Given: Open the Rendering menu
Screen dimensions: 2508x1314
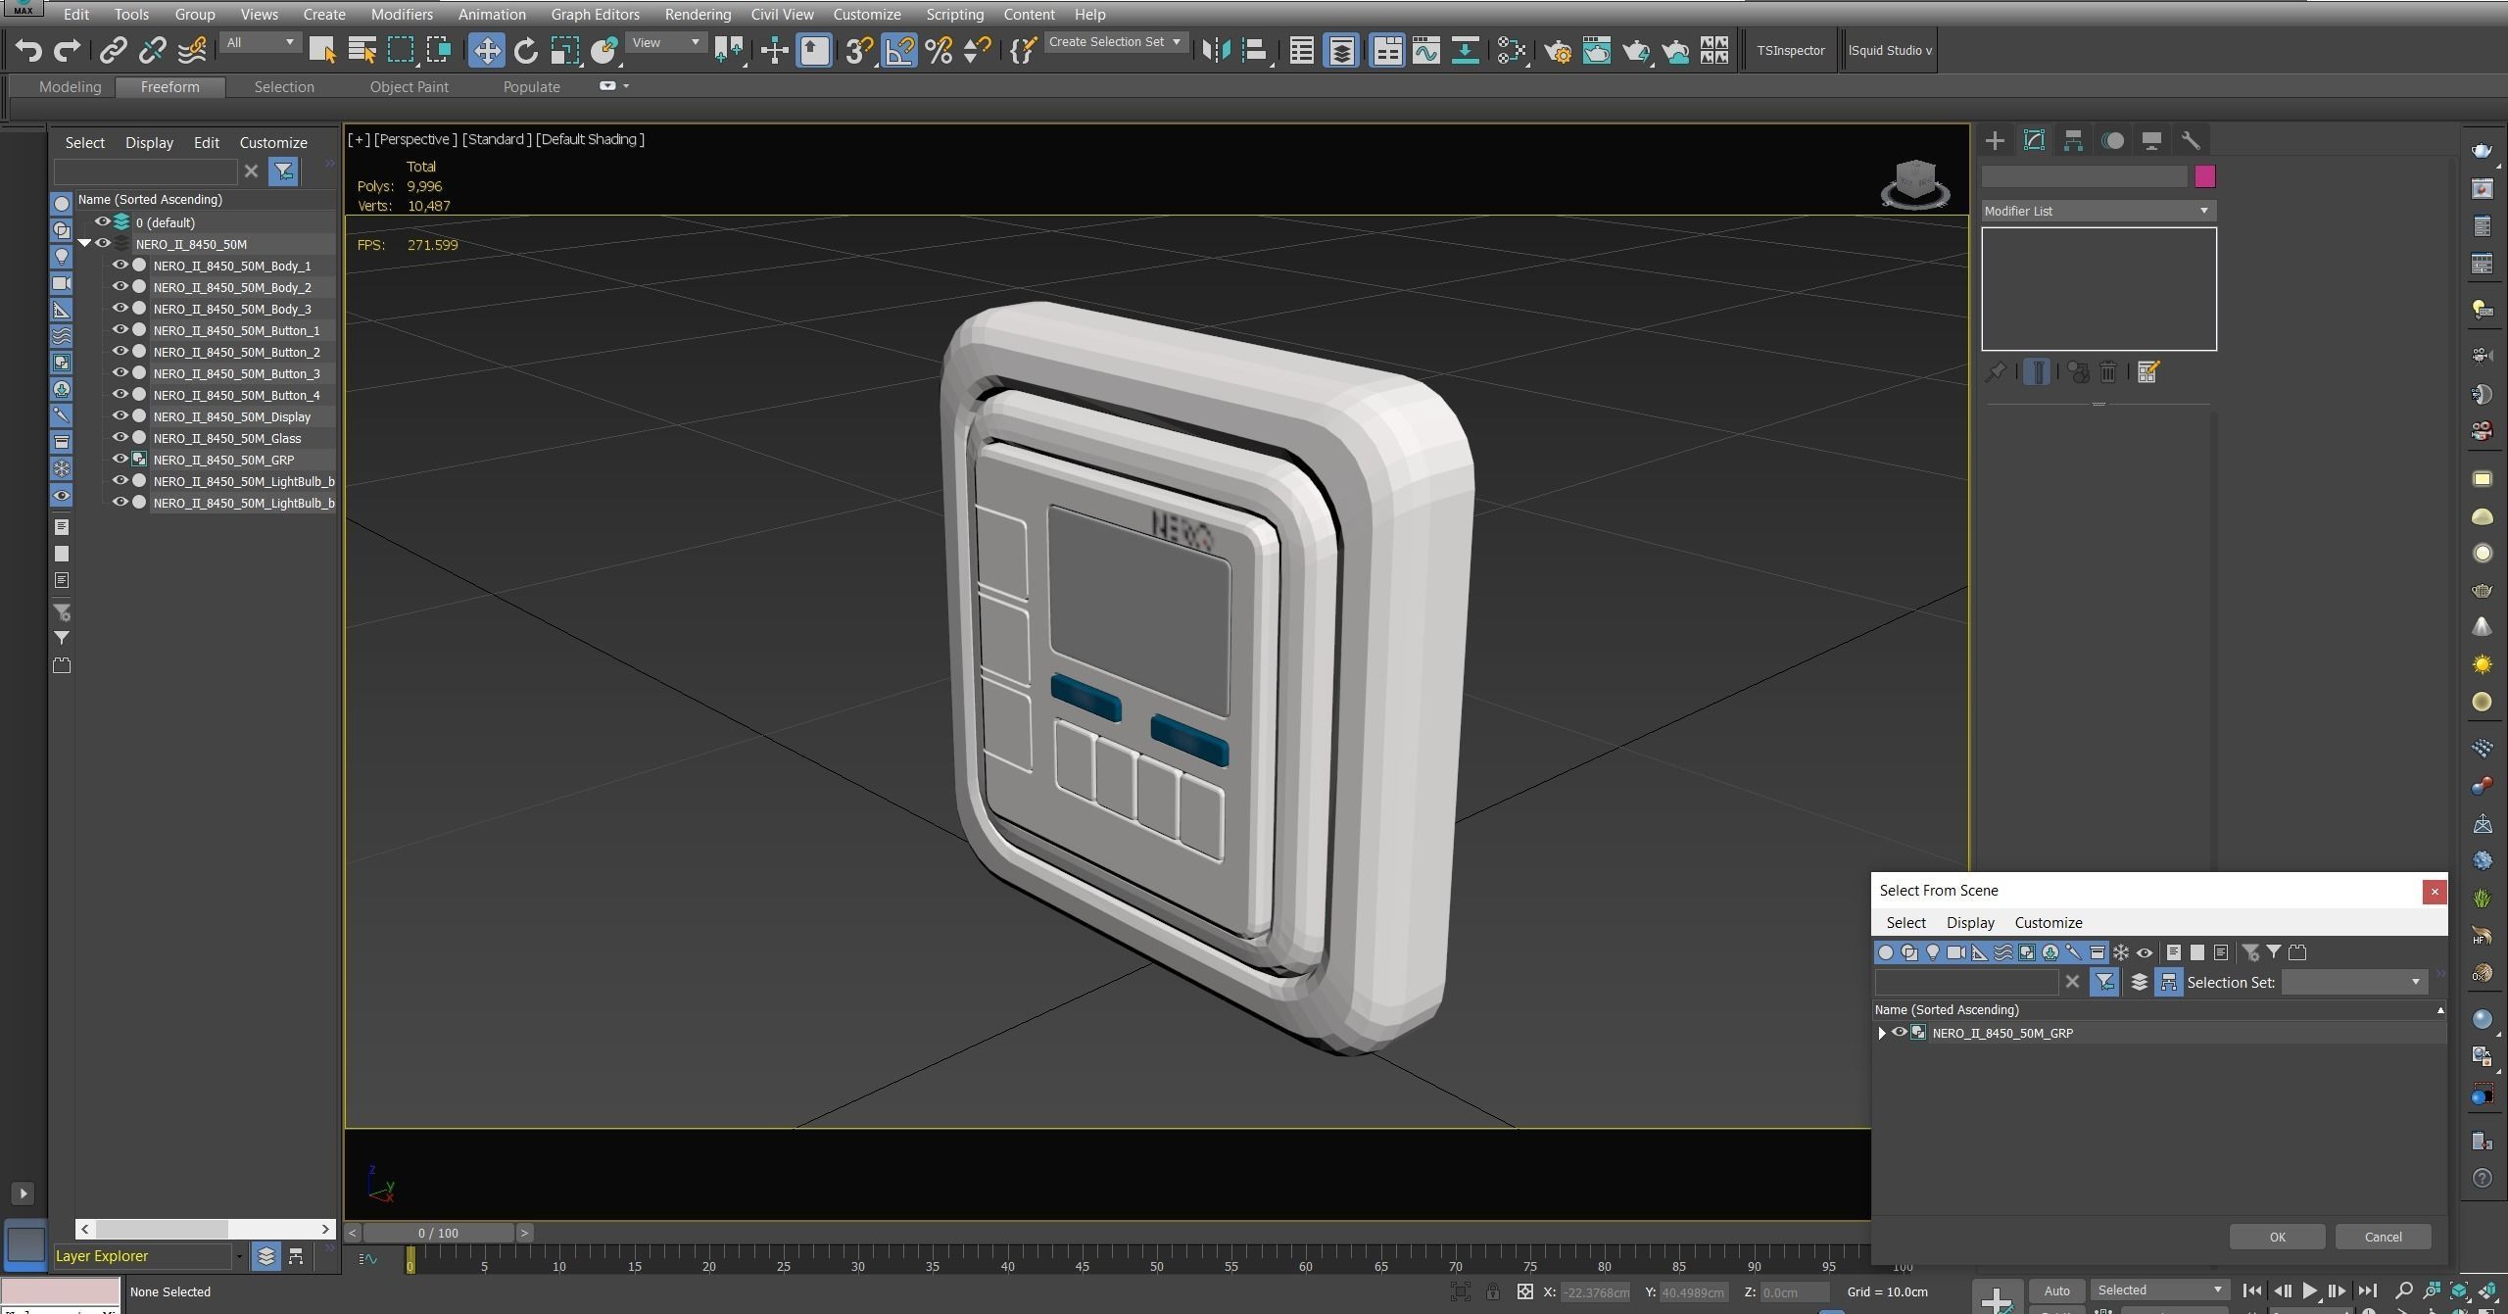Looking at the screenshot, I should coord(697,15).
